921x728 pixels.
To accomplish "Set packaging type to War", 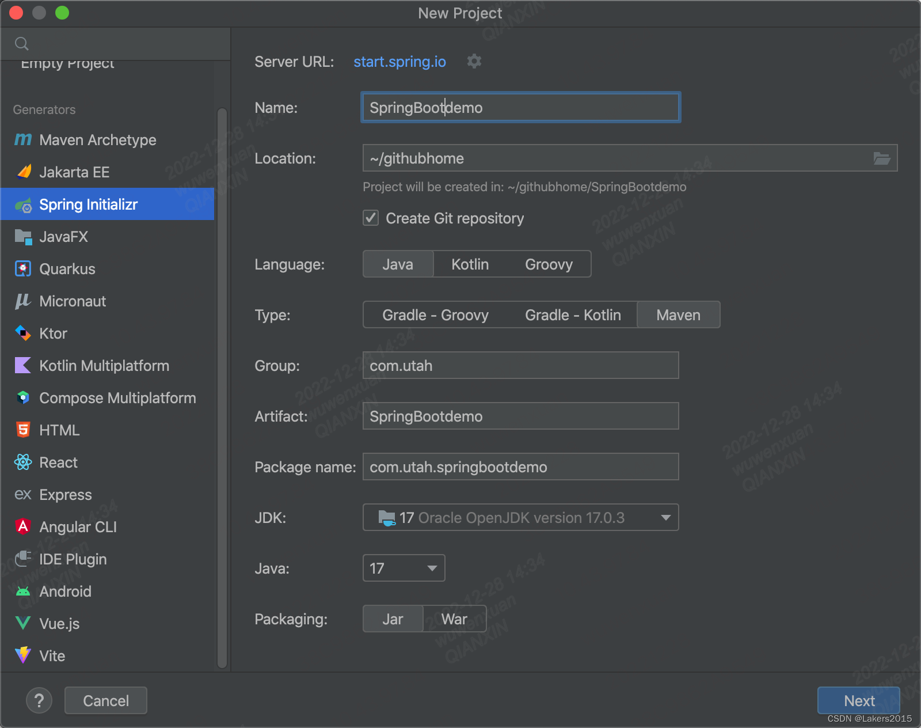I will [x=454, y=619].
